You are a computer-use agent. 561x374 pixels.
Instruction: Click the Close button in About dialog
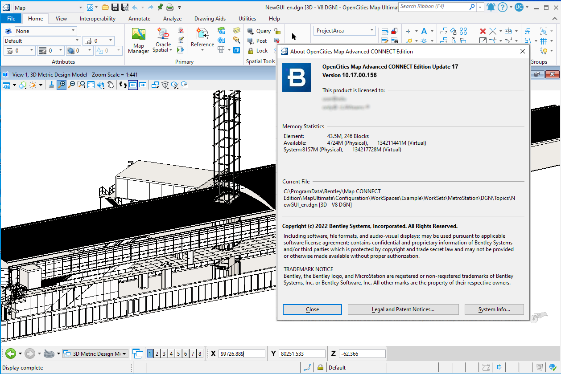(312, 309)
